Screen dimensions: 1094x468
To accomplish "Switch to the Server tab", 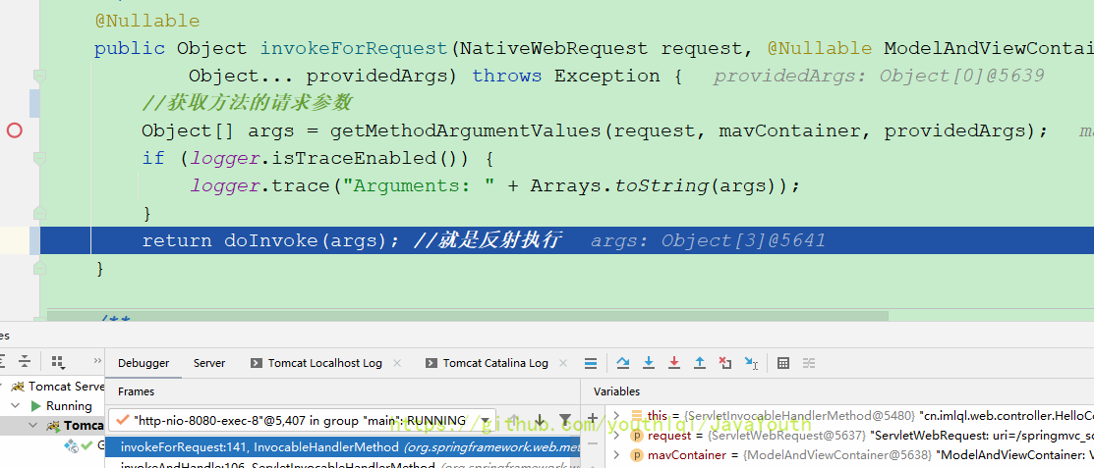I will coord(209,363).
